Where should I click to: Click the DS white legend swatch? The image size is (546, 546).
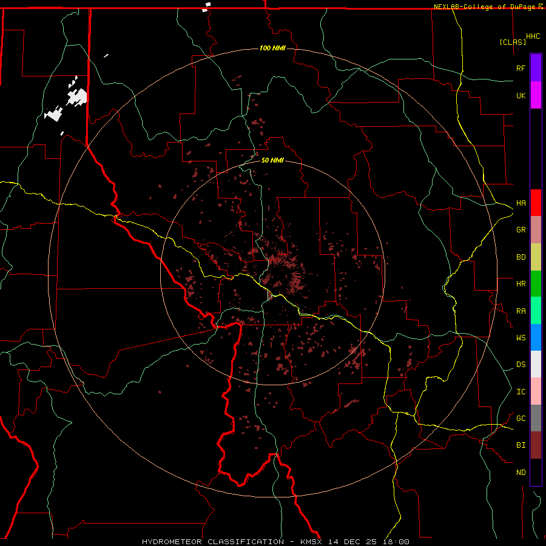coord(536,364)
